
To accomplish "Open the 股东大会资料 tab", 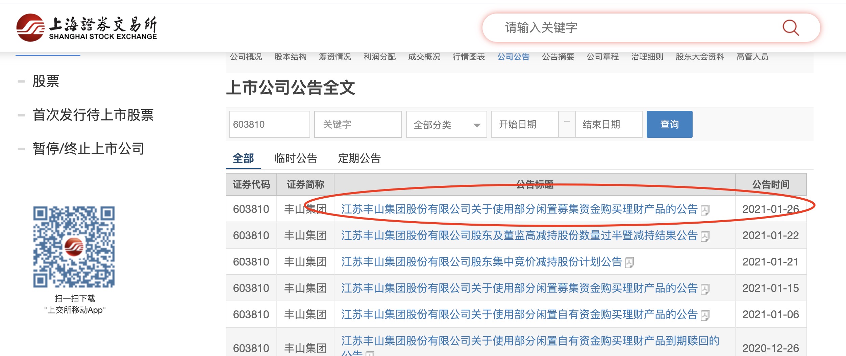I will [700, 57].
